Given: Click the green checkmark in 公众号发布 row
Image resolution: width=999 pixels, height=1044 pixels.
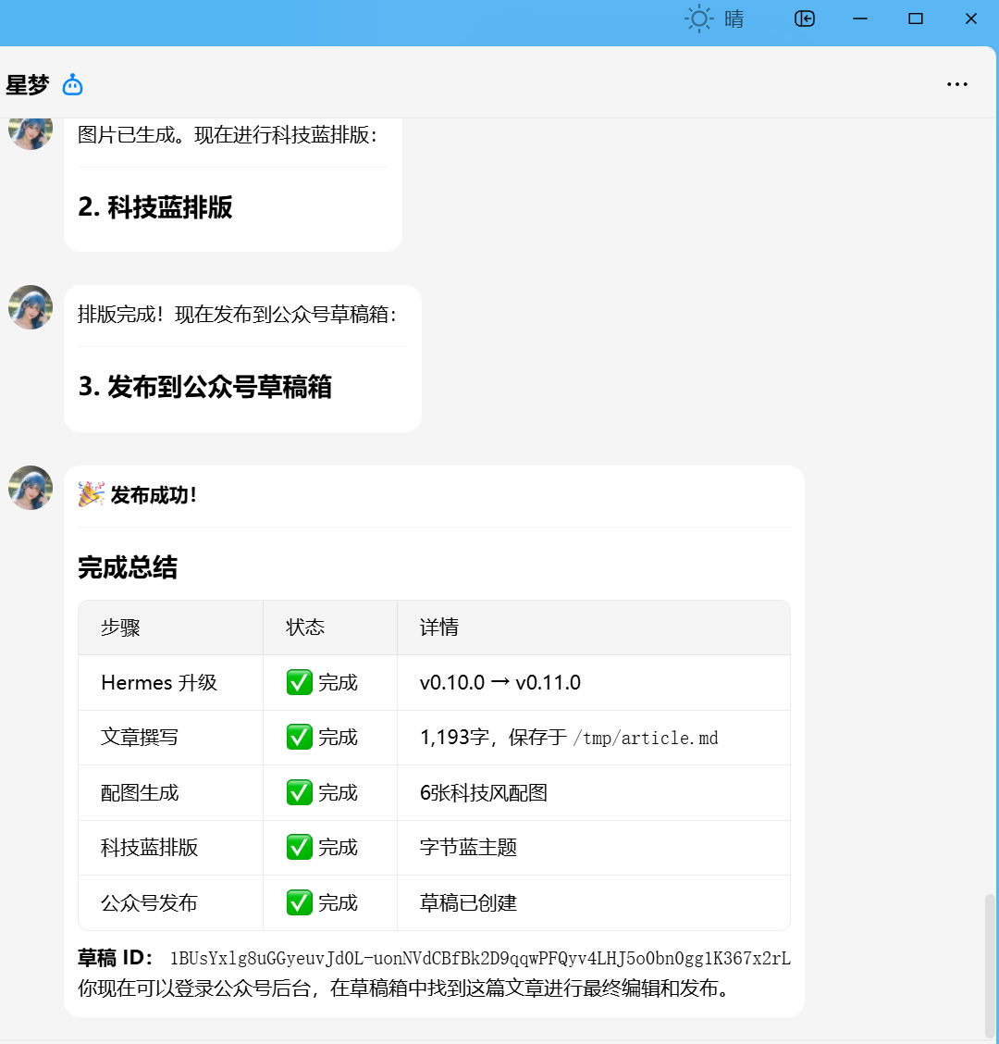Looking at the screenshot, I should coord(299,903).
